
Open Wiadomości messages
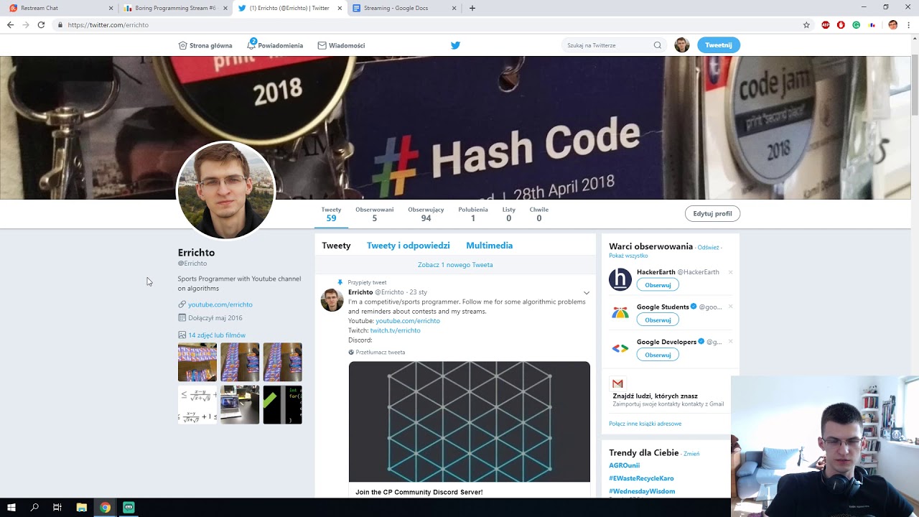(x=341, y=45)
